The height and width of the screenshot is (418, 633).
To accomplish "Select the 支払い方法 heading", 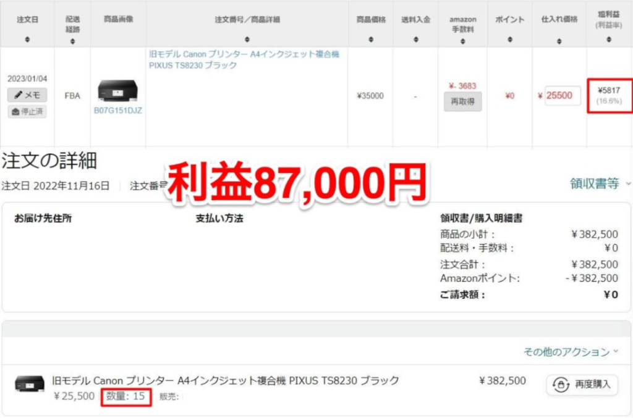I will point(219,219).
